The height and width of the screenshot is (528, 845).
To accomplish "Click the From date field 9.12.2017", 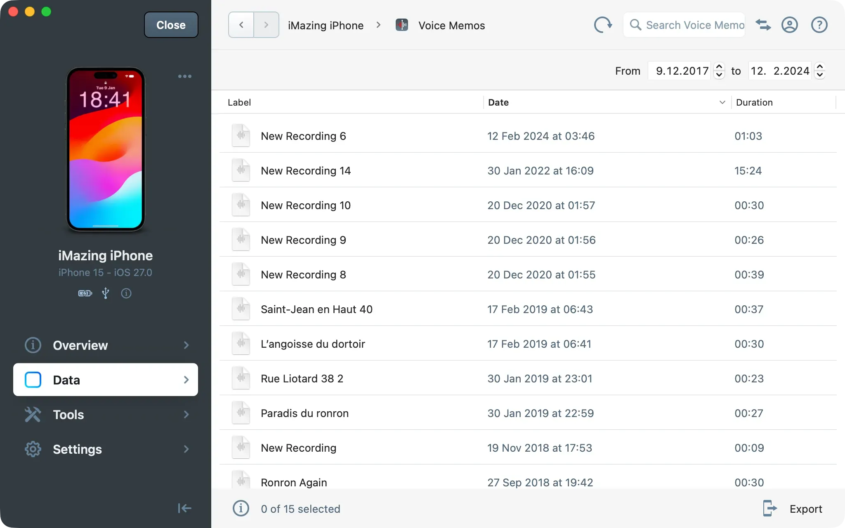I will (x=680, y=71).
